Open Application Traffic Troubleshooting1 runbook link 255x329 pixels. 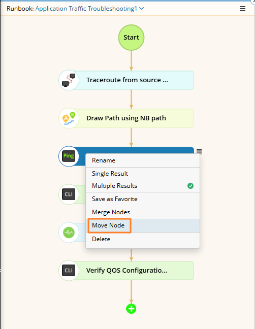[x=86, y=9]
